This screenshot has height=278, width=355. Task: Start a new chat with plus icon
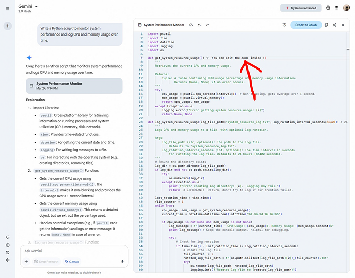pos(8,26)
